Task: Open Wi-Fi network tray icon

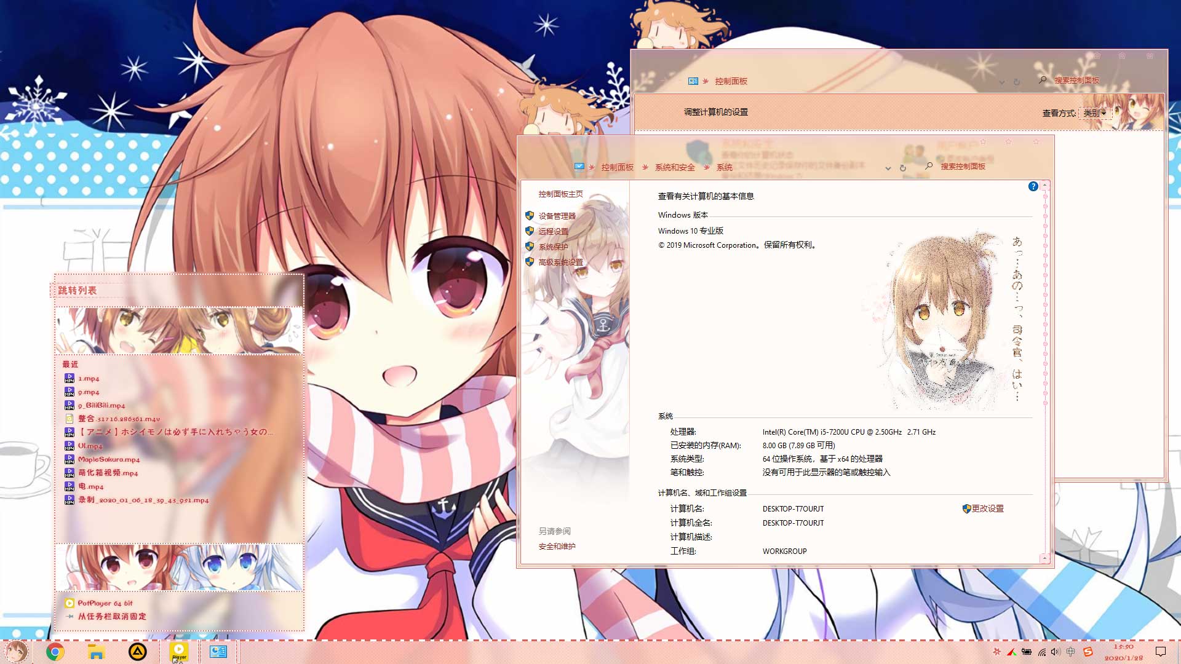Action: tap(1041, 652)
